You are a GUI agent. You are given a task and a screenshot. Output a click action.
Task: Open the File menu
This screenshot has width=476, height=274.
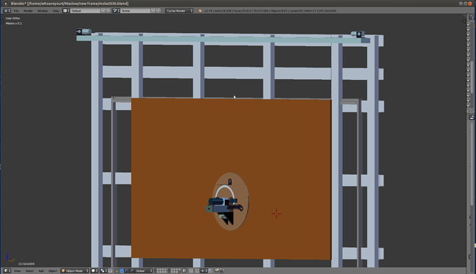[x=16, y=10]
